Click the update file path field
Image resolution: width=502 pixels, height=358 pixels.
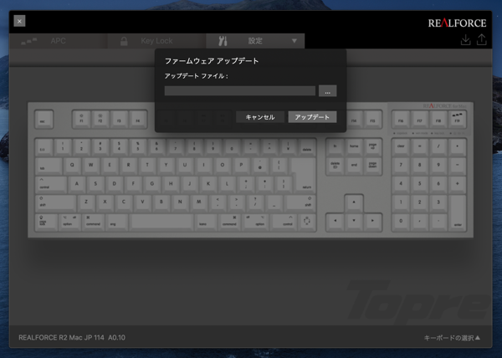tap(240, 91)
